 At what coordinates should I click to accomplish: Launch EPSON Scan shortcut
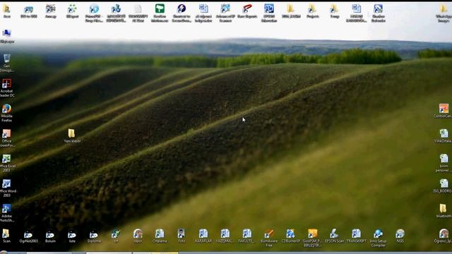(x=334, y=236)
